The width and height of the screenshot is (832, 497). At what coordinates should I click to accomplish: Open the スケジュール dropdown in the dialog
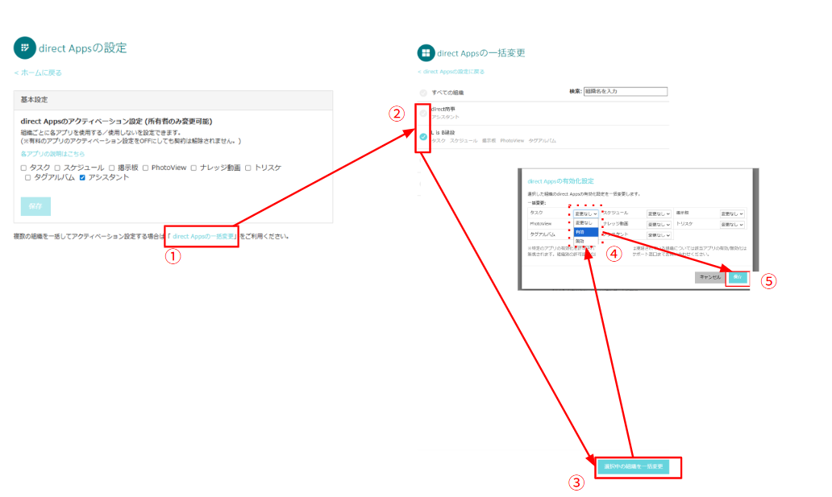click(x=659, y=213)
